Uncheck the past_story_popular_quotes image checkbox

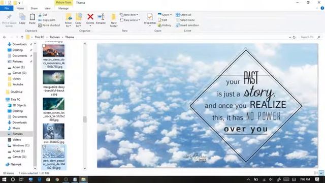pyautogui.click(x=44, y=147)
